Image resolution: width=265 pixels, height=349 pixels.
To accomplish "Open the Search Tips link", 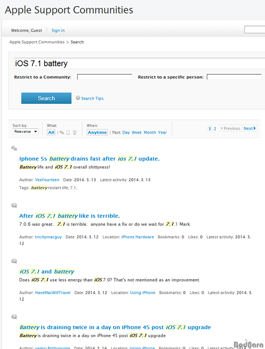I will (92, 98).
